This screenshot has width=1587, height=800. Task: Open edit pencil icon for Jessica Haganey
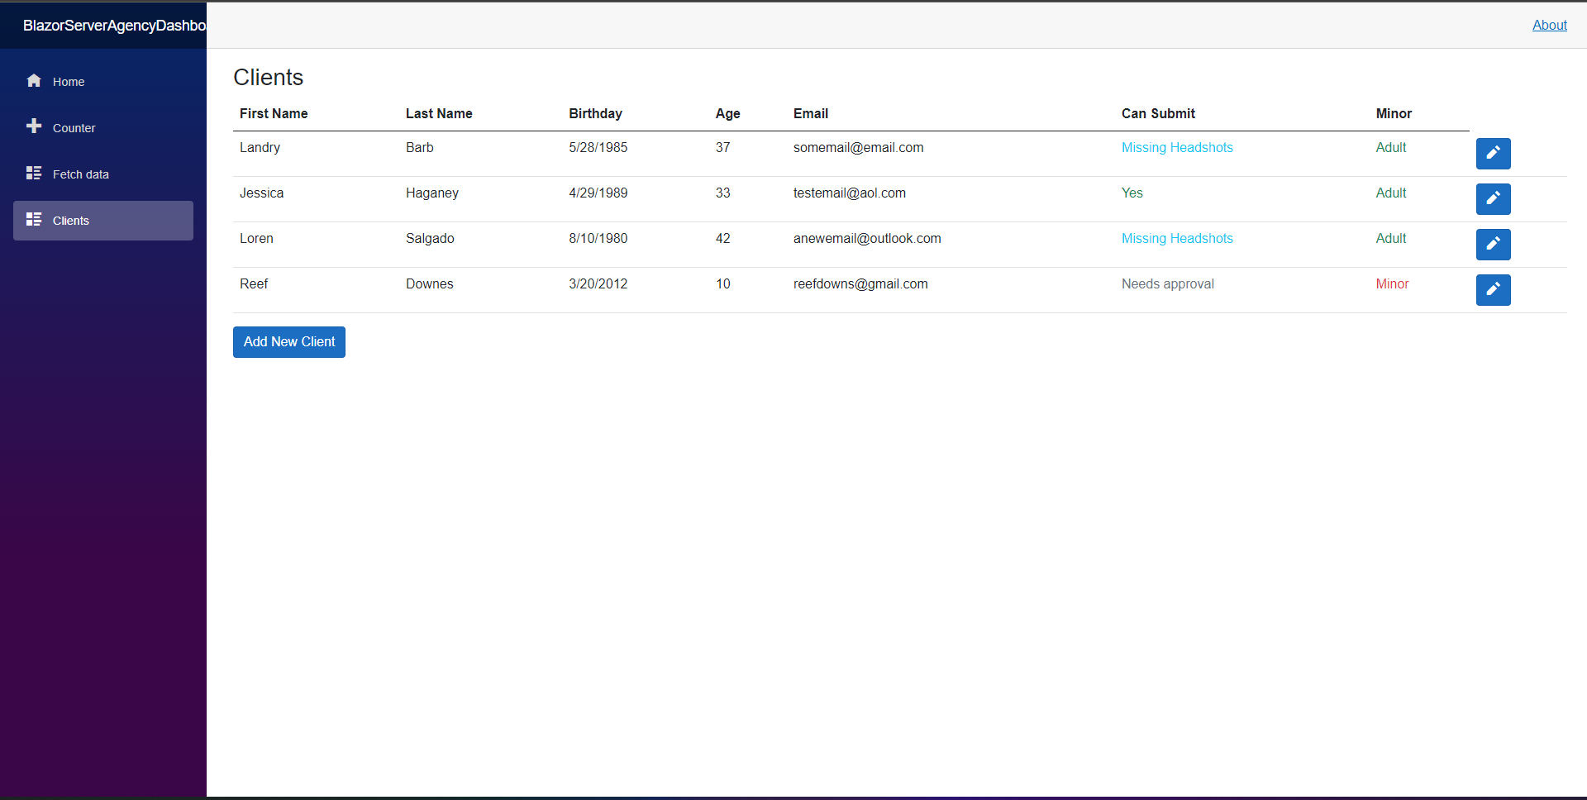(1493, 199)
